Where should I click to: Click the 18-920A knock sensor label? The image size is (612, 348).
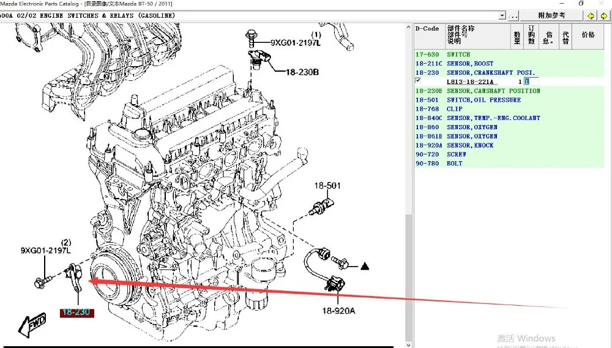pos(339,311)
